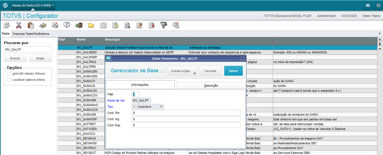Click the TOTVS logo icon at top left
This screenshot has width=383, height=155.
coord(5,5)
